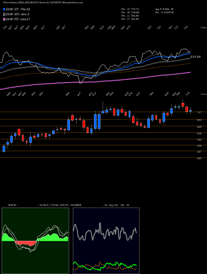This screenshot has width=207, height=274.
Task: Click the 'Pre H: 740.00' high value
Action: tap(130, 12)
